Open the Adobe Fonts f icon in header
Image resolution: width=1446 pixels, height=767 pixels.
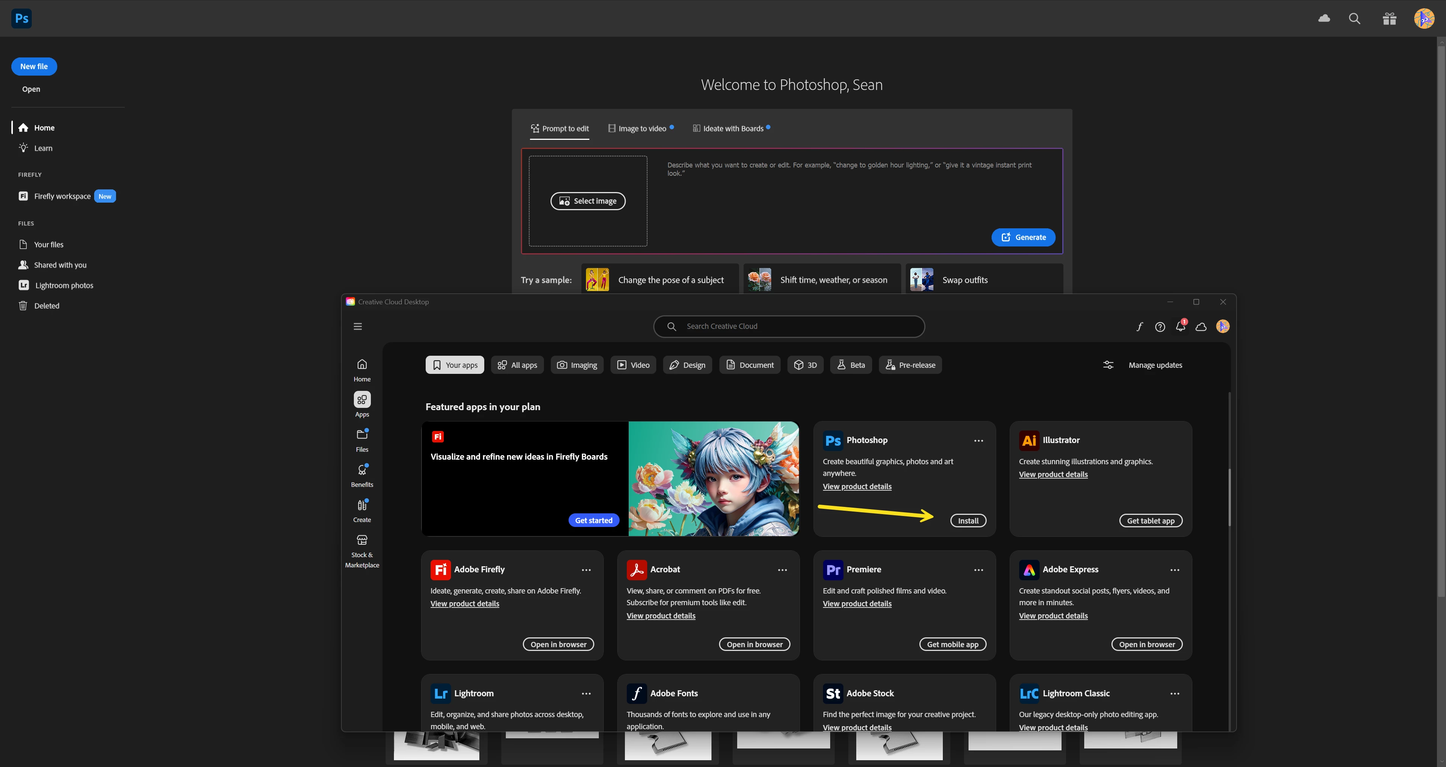coord(1139,327)
